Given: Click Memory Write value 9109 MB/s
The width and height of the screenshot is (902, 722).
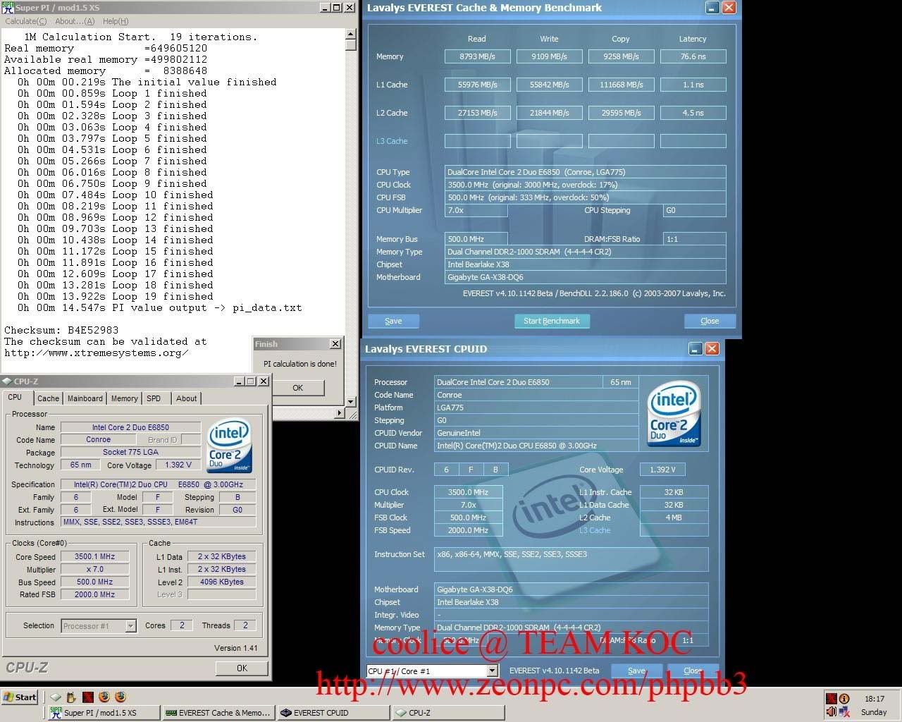Looking at the screenshot, I should (550, 56).
